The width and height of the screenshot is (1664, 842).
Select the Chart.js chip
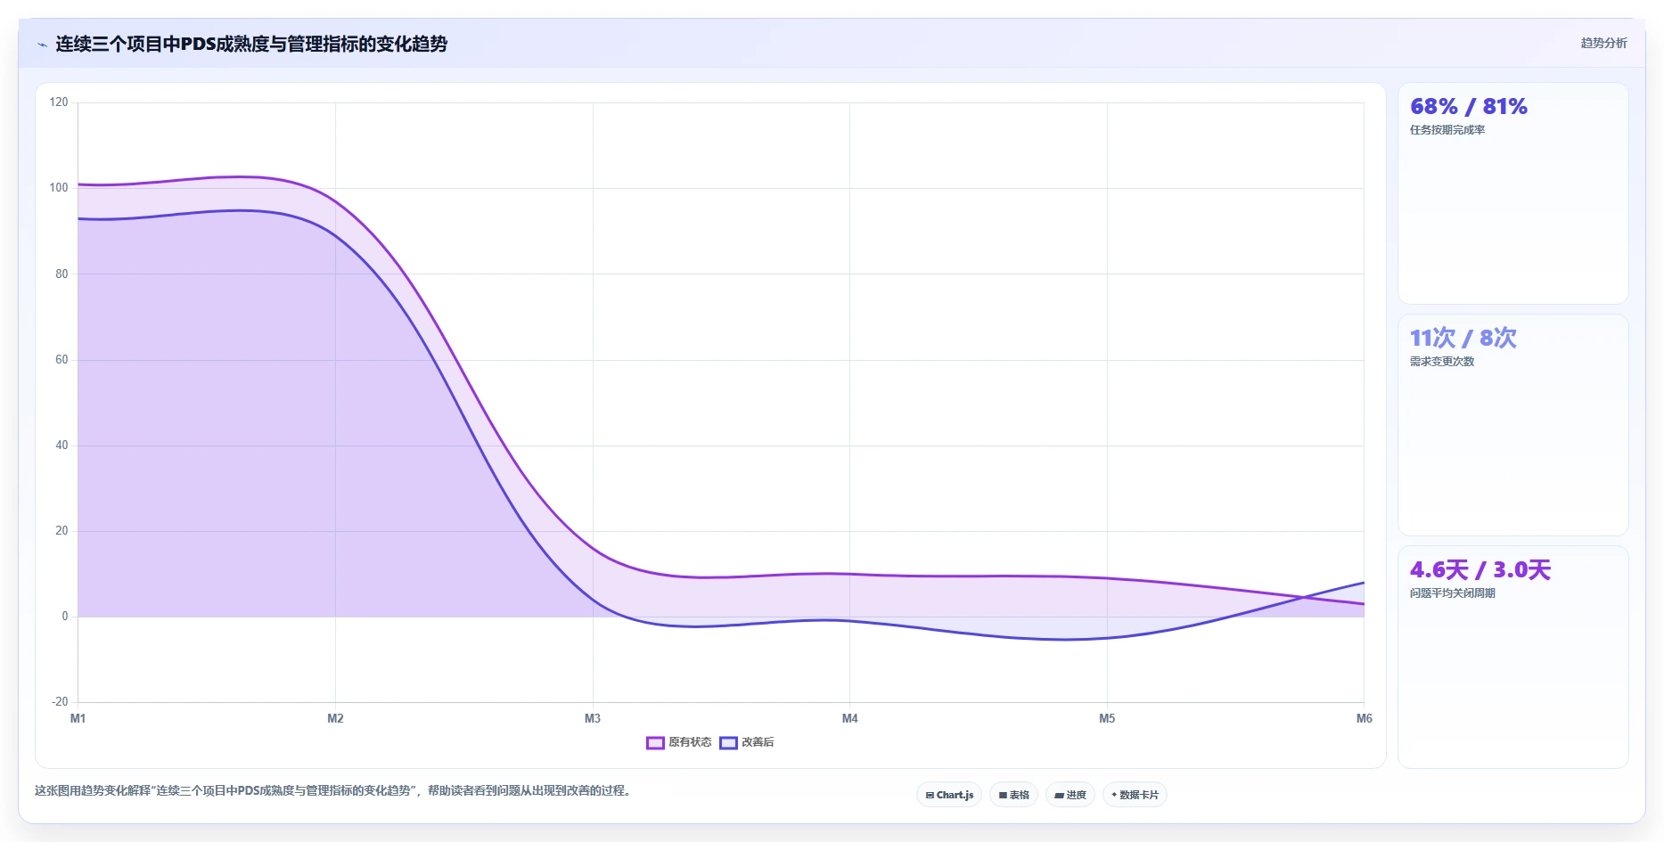click(949, 795)
